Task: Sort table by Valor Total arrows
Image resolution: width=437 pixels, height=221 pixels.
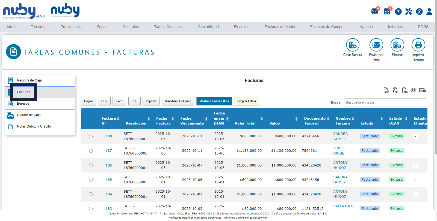Action: 262,119
